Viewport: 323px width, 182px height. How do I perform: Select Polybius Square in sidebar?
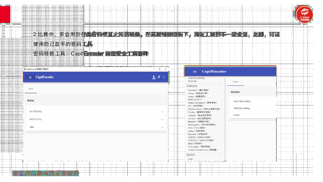tap(204, 109)
